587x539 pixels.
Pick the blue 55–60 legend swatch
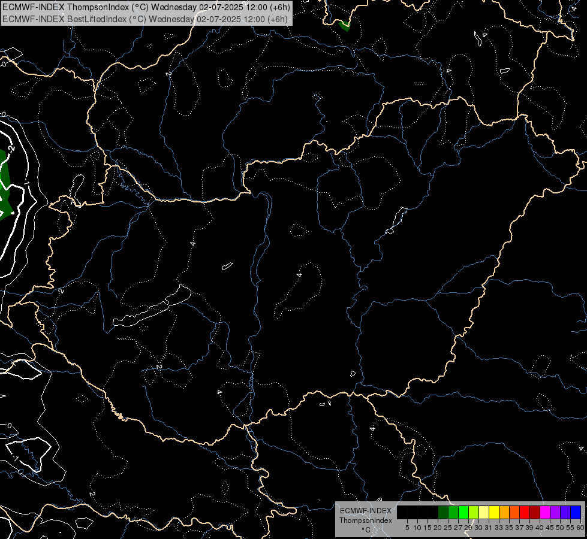tap(576, 513)
